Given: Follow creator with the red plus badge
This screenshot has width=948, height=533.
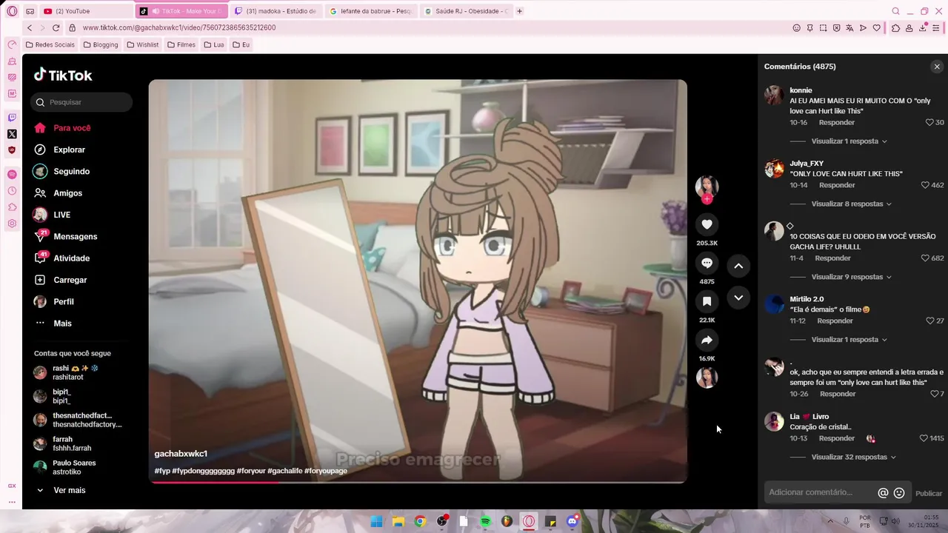Looking at the screenshot, I should [707, 199].
